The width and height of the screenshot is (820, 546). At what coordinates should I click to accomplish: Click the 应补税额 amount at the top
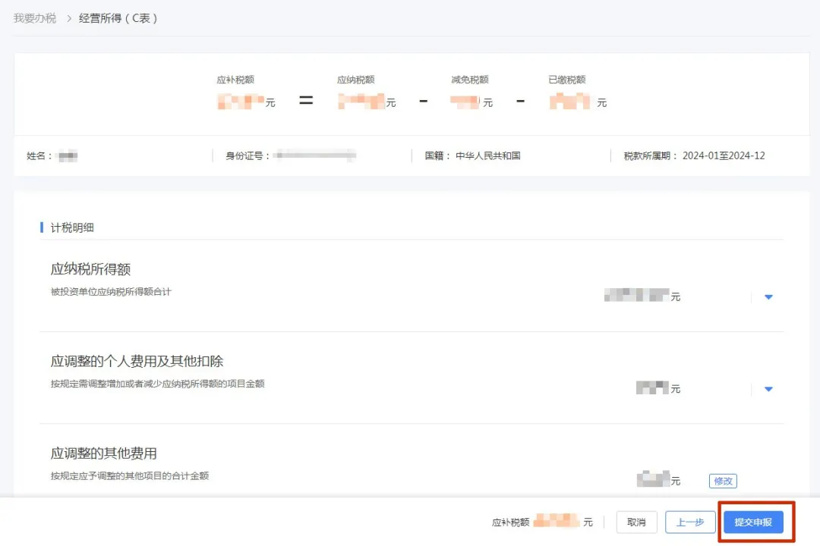click(238, 99)
